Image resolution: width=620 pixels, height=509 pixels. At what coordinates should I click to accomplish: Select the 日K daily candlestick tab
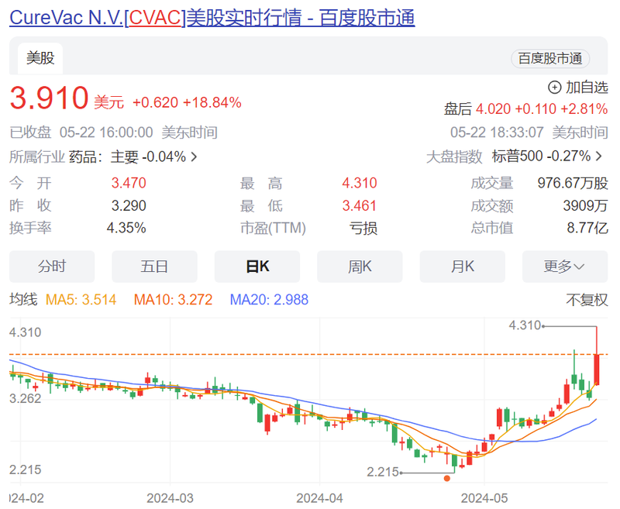click(x=257, y=267)
